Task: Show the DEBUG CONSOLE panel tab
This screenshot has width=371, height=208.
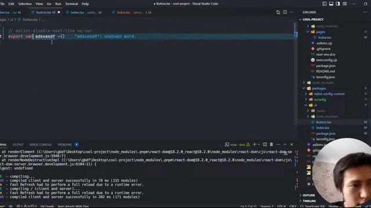Action: [x=41, y=144]
